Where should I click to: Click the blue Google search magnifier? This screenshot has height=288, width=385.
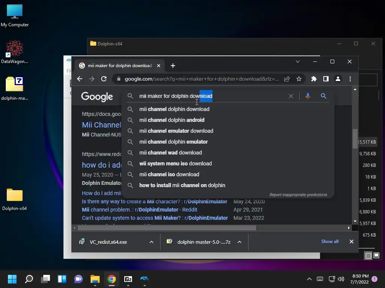pos(324,96)
